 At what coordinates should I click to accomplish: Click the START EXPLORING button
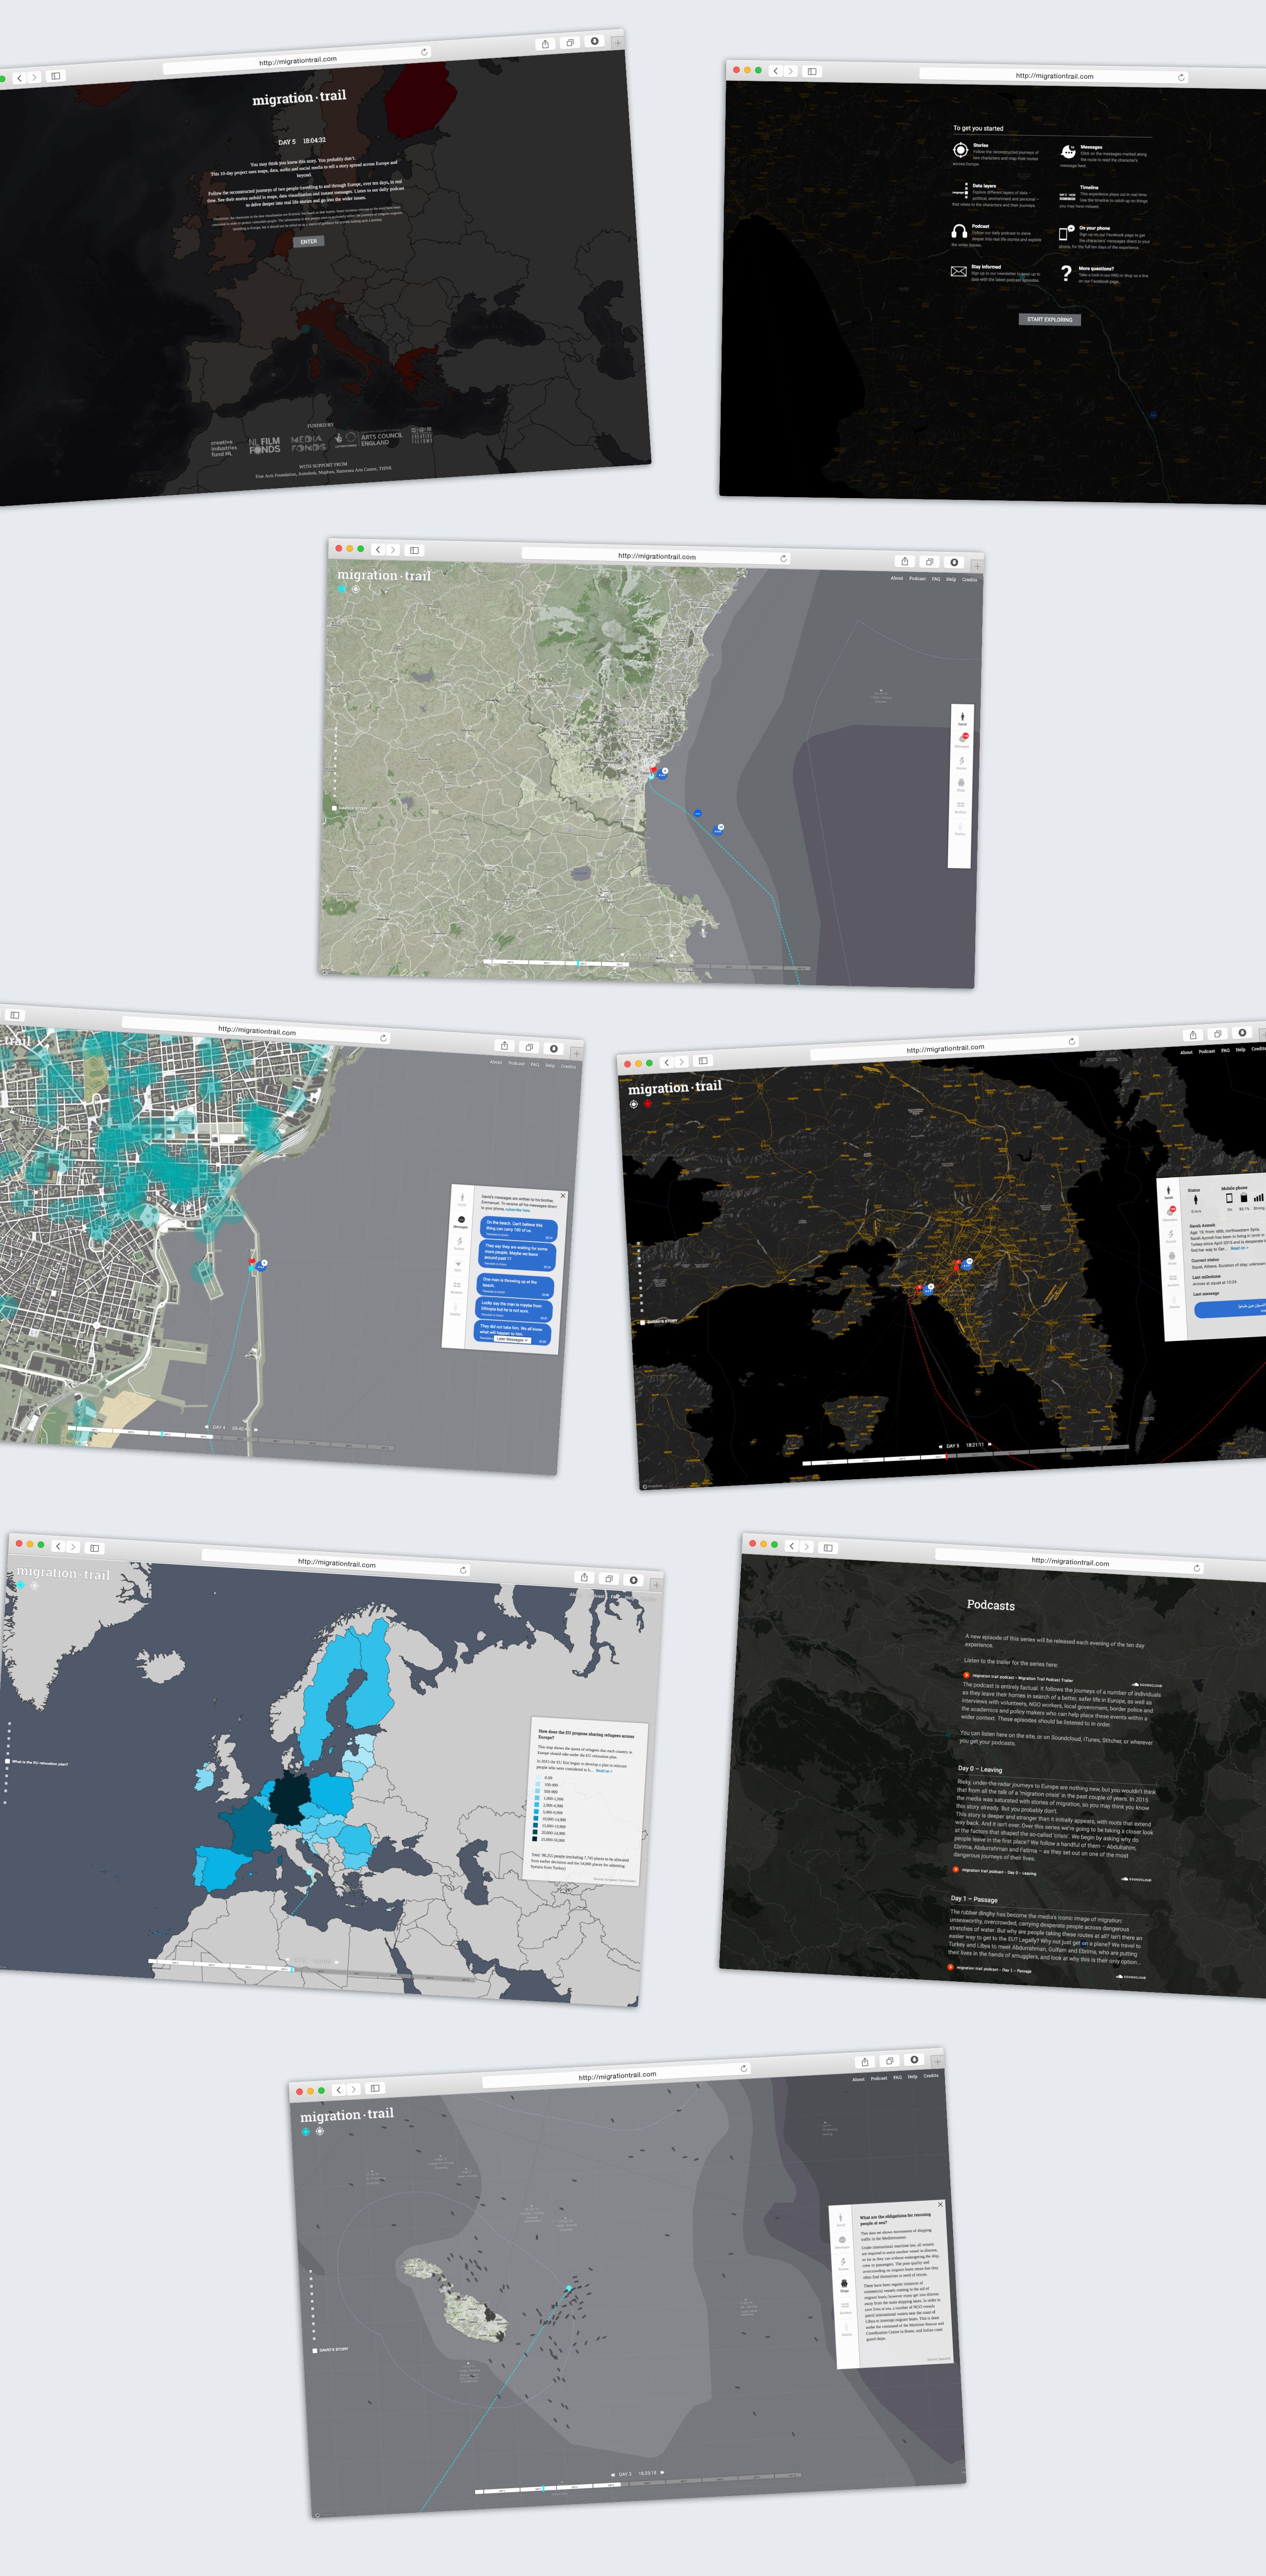click(1049, 319)
